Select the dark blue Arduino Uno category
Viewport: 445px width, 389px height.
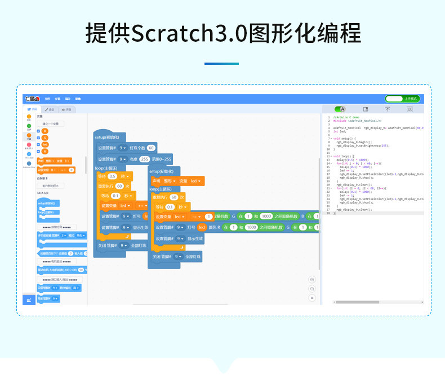[29, 163]
